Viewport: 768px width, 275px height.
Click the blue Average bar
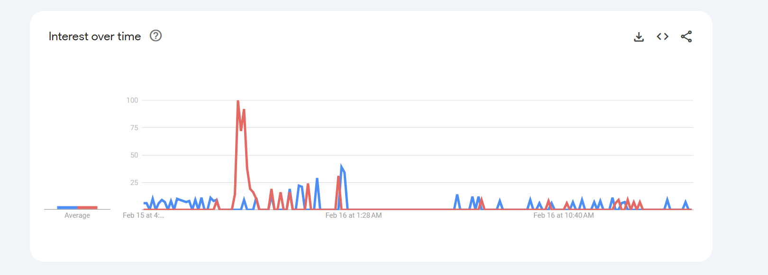[67, 207]
